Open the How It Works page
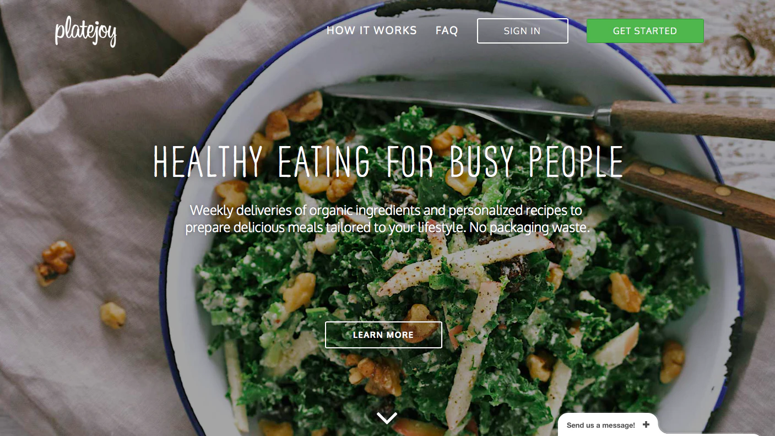 [372, 30]
